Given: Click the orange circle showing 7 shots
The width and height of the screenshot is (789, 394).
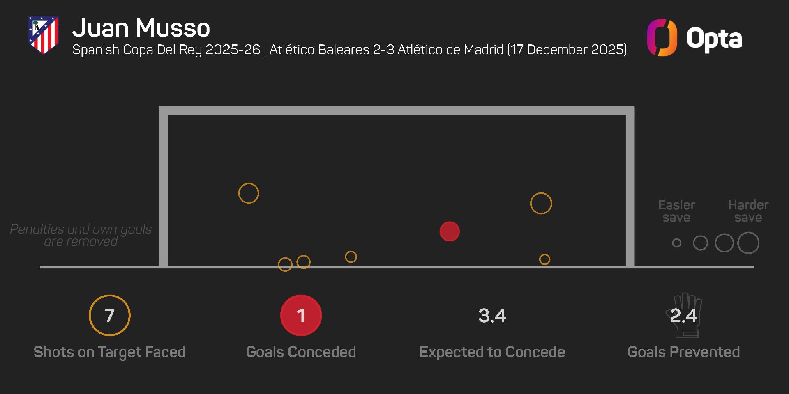Looking at the screenshot, I should click(x=109, y=315).
